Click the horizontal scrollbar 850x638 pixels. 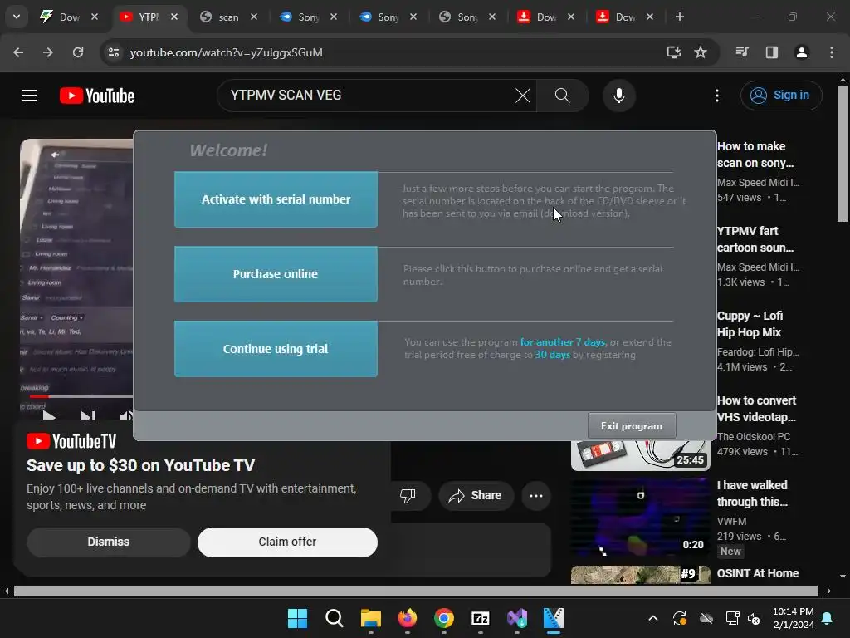pyautogui.click(x=416, y=591)
